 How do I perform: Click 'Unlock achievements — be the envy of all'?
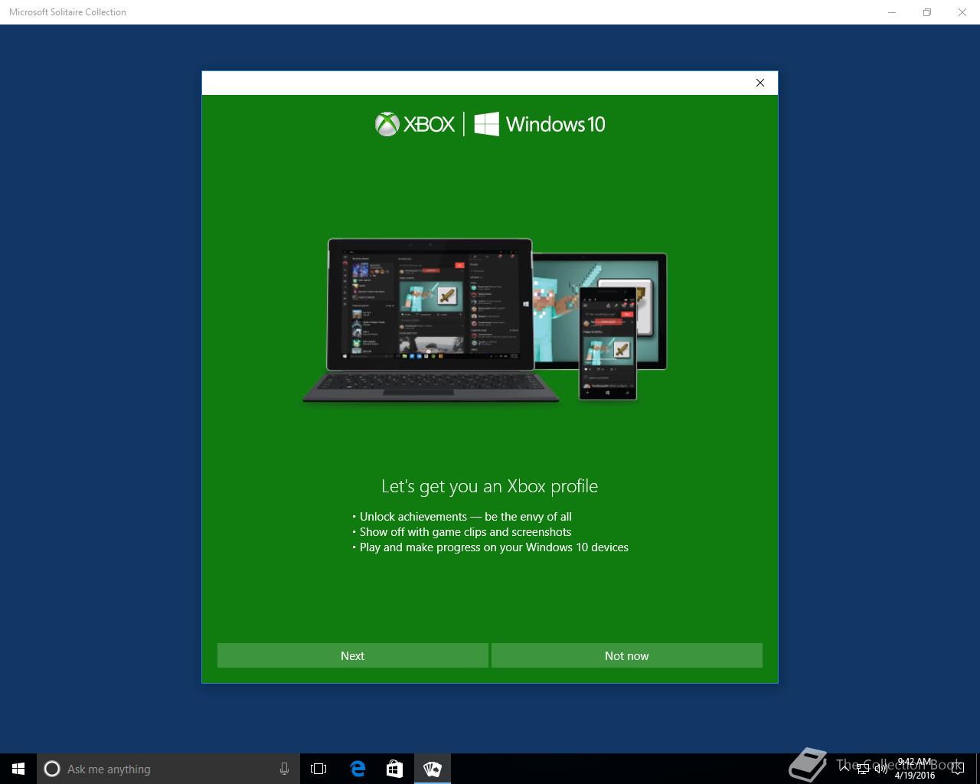point(465,517)
